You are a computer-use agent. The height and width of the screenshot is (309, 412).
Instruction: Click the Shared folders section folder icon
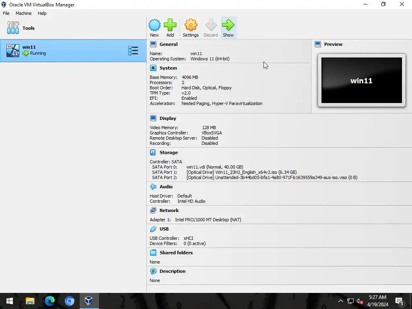click(153, 253)
